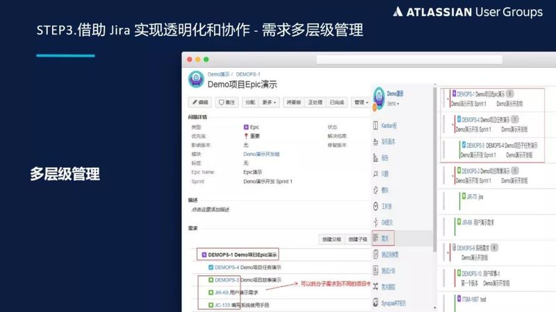
Task: Collapse the DEMOPS-3 story row in list
Action: pyautogui.click(x=452, y=176)
